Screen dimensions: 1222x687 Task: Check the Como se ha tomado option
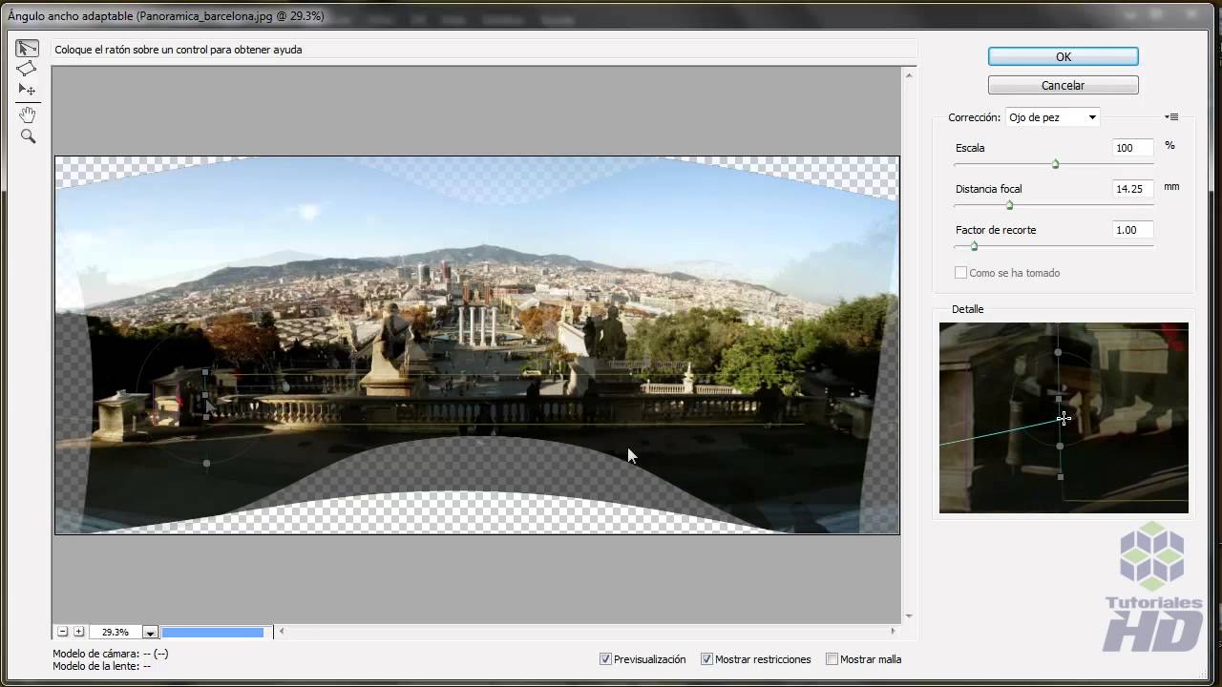point(960,273)
